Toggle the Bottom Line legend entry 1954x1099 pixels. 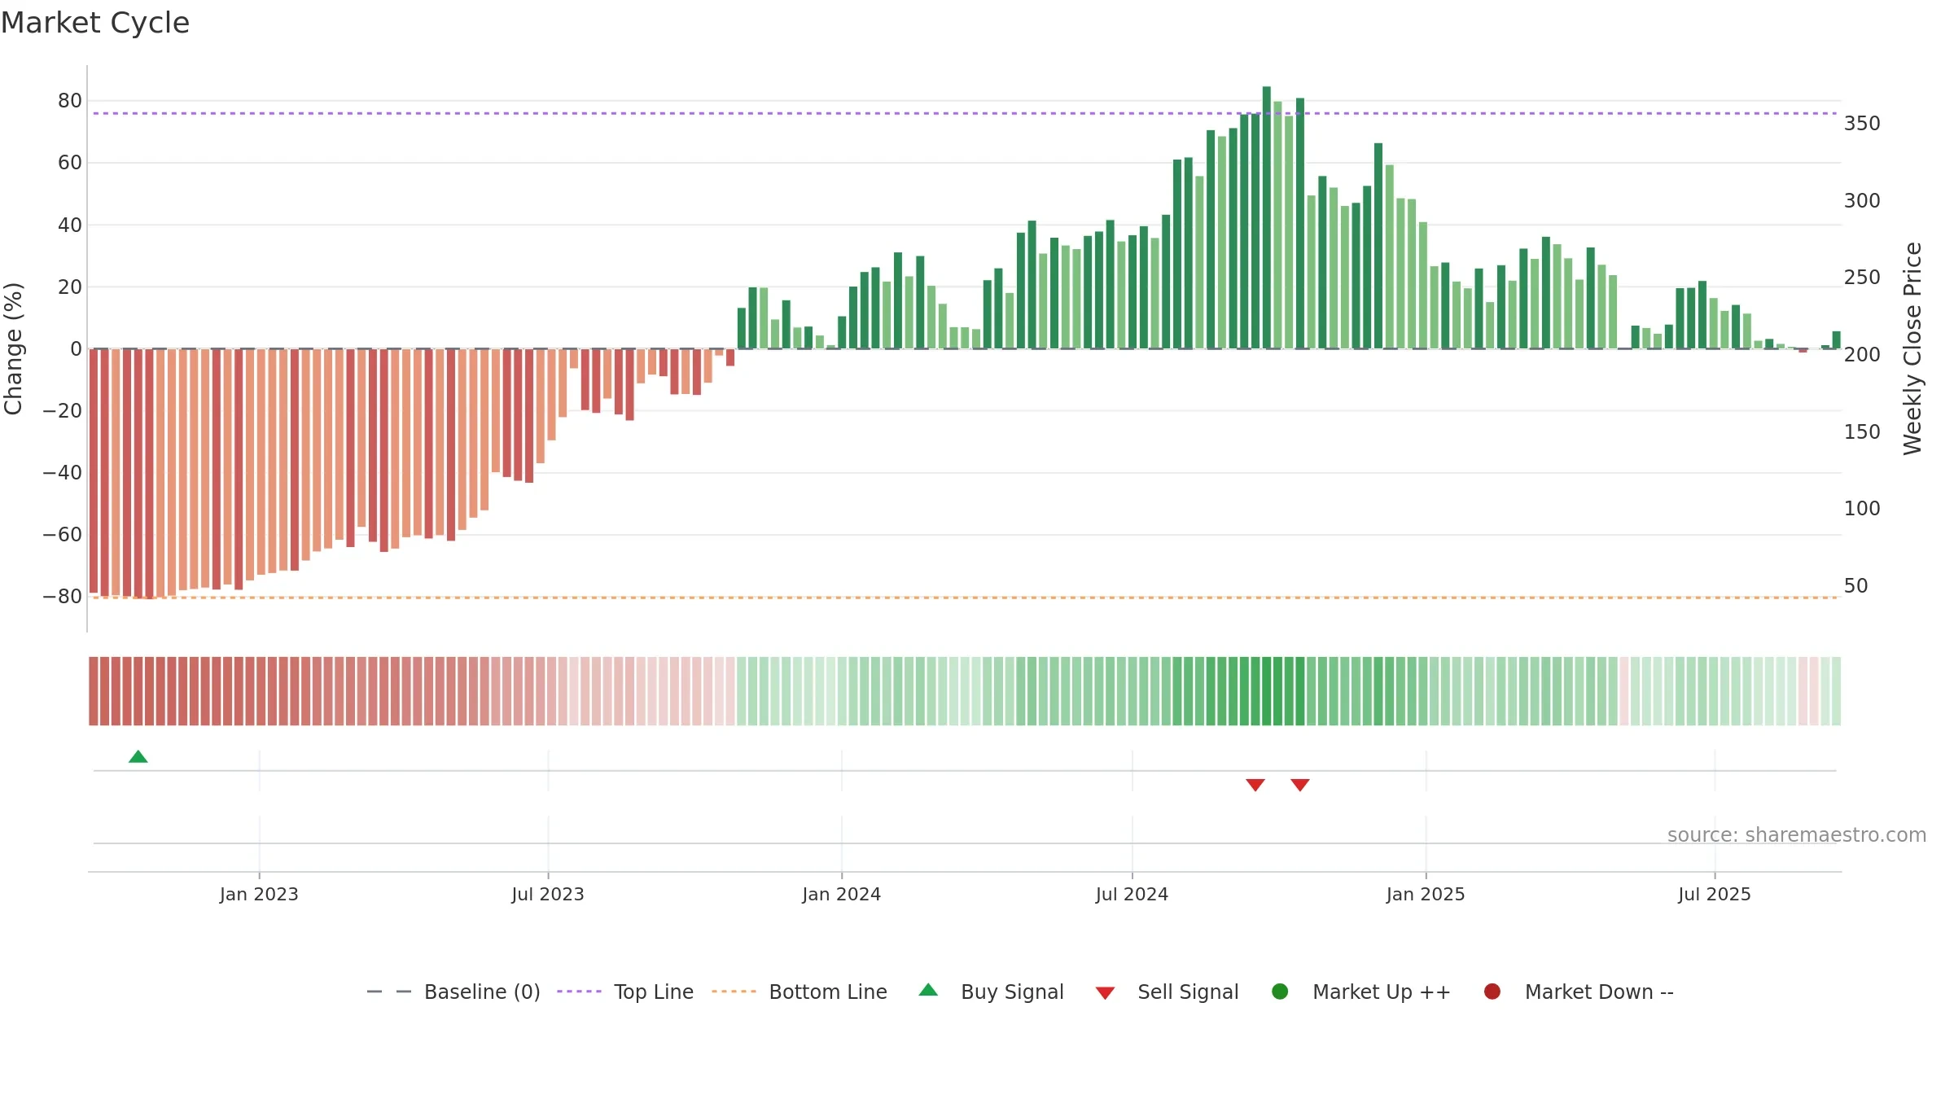(800, 992)
